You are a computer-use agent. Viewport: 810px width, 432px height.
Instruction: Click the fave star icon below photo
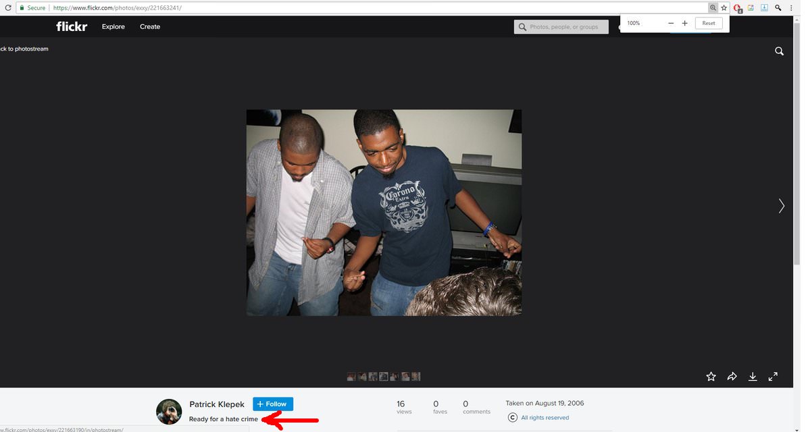[711, 377]
